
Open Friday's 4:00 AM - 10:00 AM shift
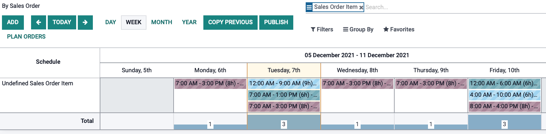point(504,95)
